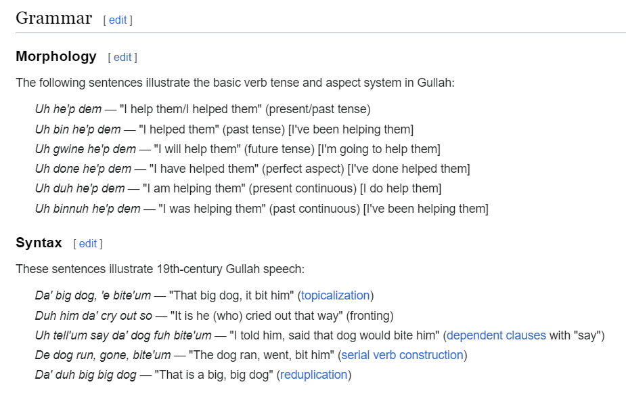Click the Morphology subsection heading
The image size is (626, 395).
[x=56, y=56]
